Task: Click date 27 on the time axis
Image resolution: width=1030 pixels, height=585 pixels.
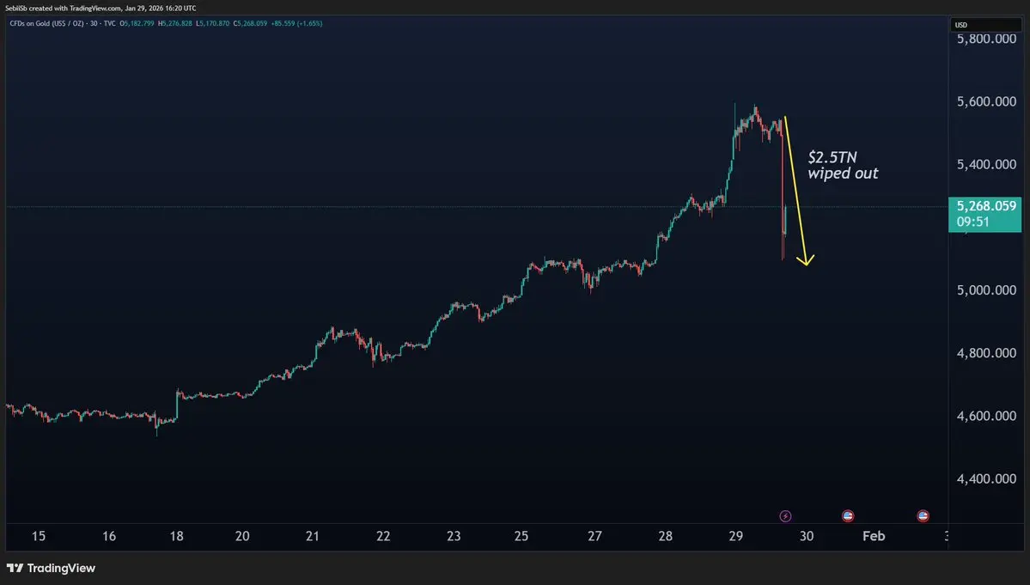Action: click(595, 536)
